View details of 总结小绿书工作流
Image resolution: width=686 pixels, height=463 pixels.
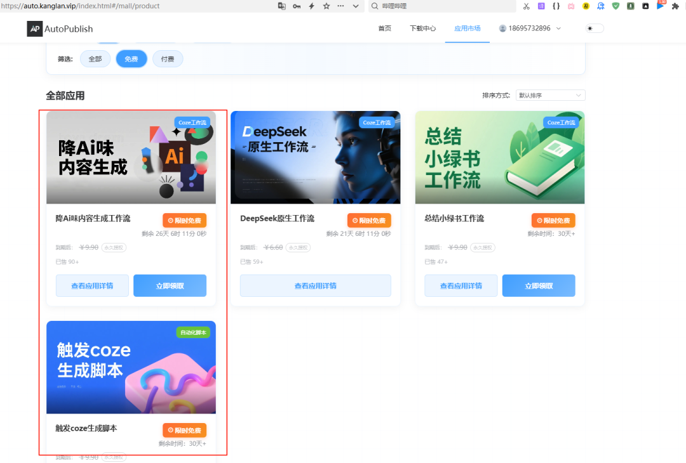(x=461, y=285)
